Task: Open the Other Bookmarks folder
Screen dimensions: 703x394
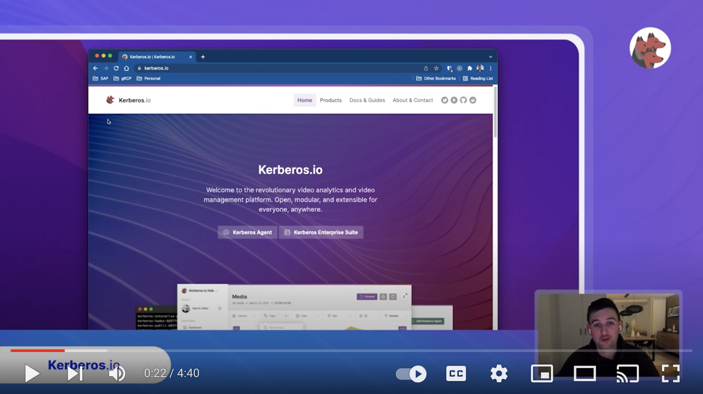Action: (436, 79)
